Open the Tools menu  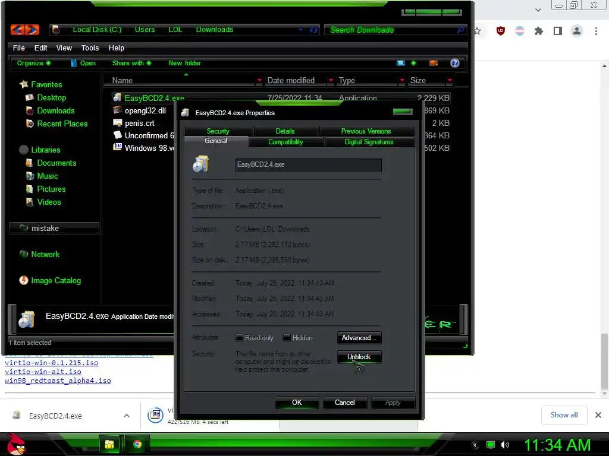click(90, 47)
